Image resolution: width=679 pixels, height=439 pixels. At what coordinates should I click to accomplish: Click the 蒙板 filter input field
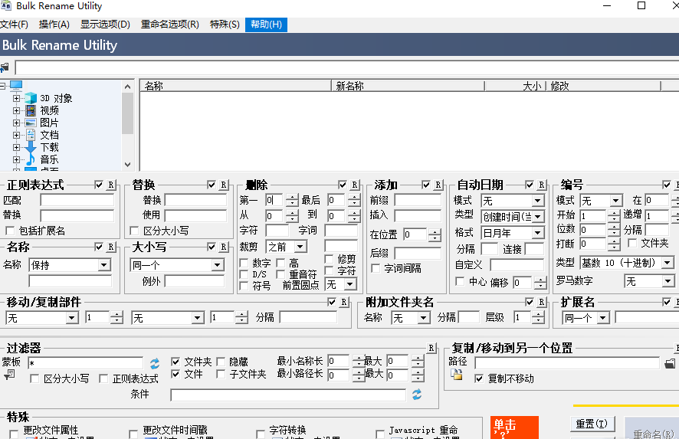point(86,363)
